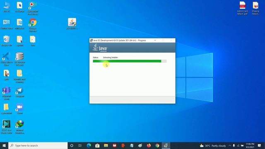Launch Microsoft Edge from the taskbar

[89, 145]
